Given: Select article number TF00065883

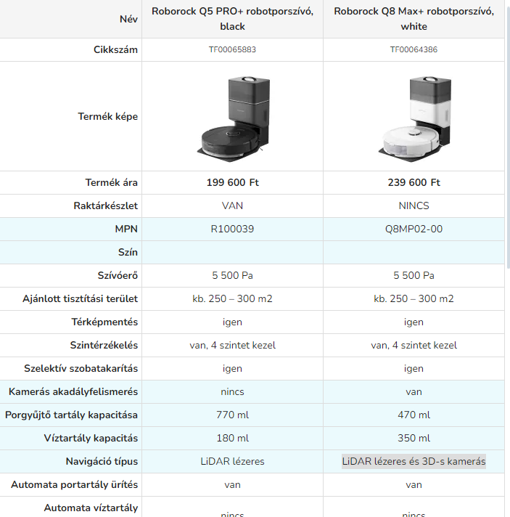Looking at the screenshot, I should [x=233, y=49].
